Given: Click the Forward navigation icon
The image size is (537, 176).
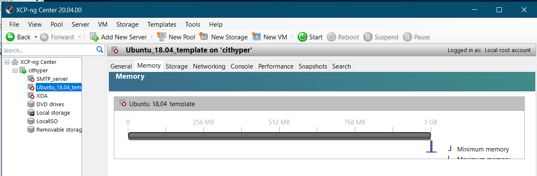Looking at the screenshot, I should click(44, 37).
